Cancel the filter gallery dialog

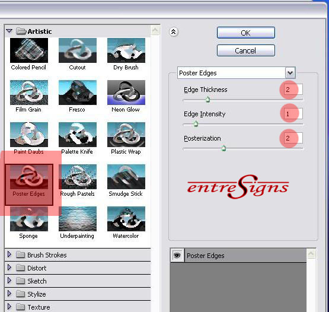[x=245, y=50]
